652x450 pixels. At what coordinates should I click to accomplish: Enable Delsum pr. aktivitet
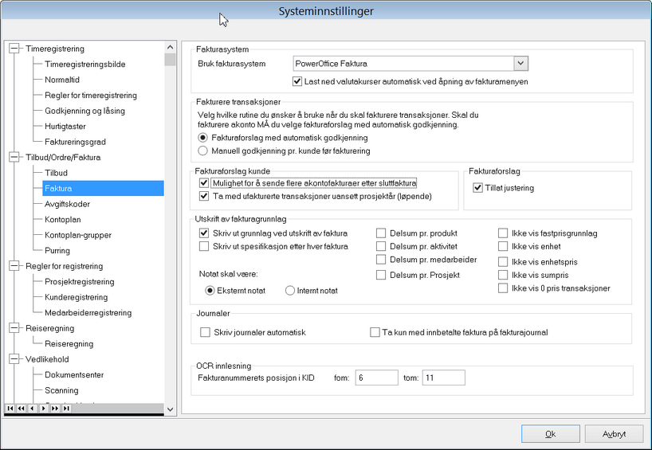[x=381, y=246]
